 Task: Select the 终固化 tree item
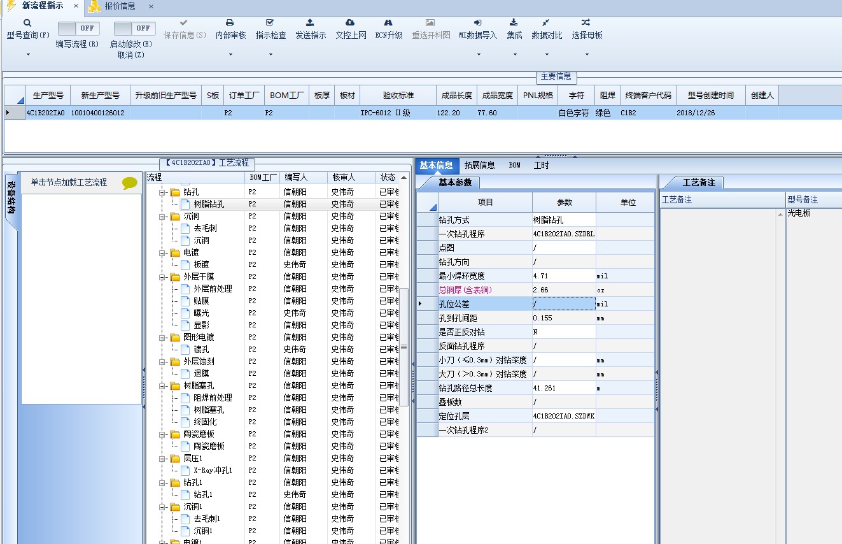pyautogui.click(x=205, y=422)
